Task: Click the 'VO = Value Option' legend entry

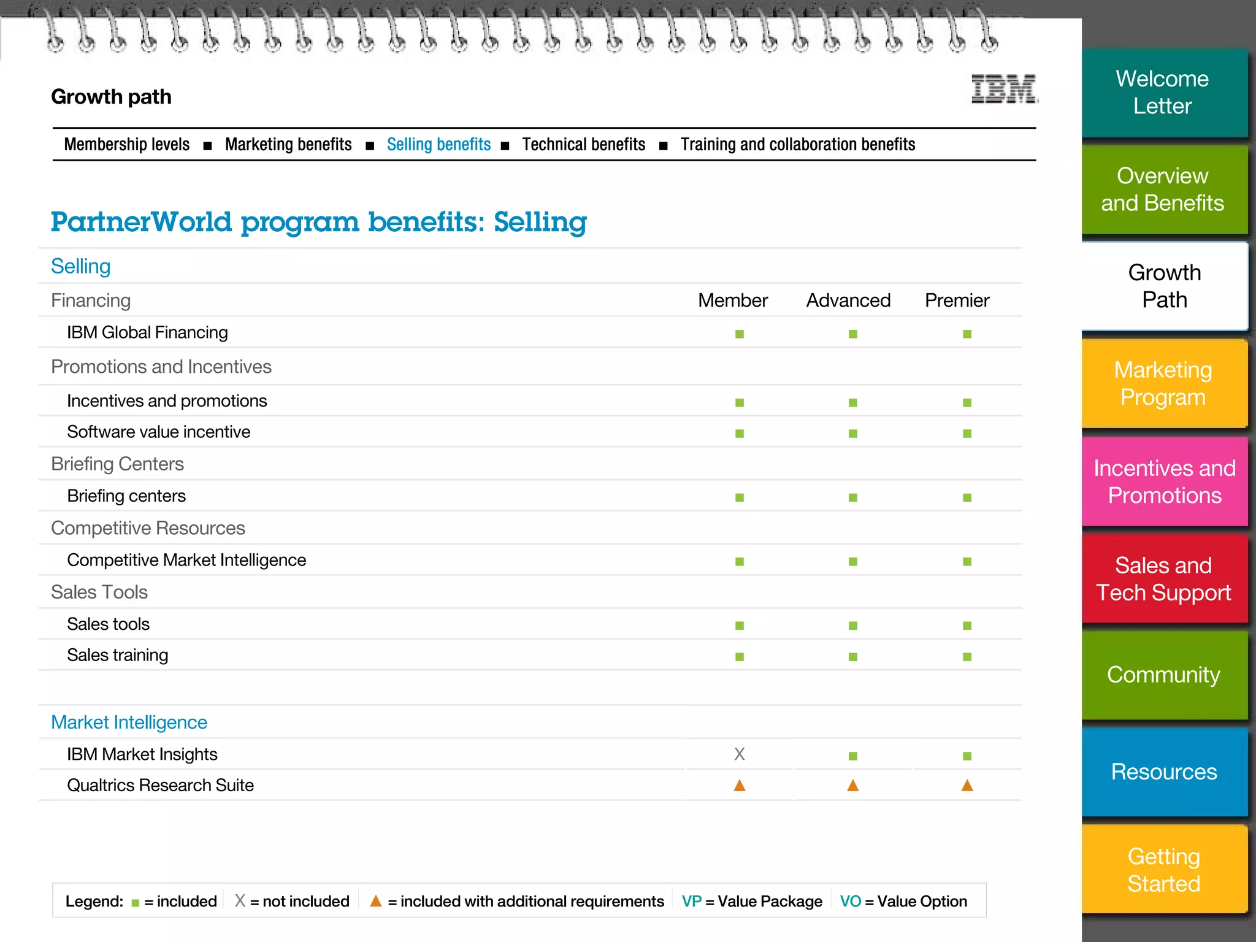Action: click(x=903, y=902)
